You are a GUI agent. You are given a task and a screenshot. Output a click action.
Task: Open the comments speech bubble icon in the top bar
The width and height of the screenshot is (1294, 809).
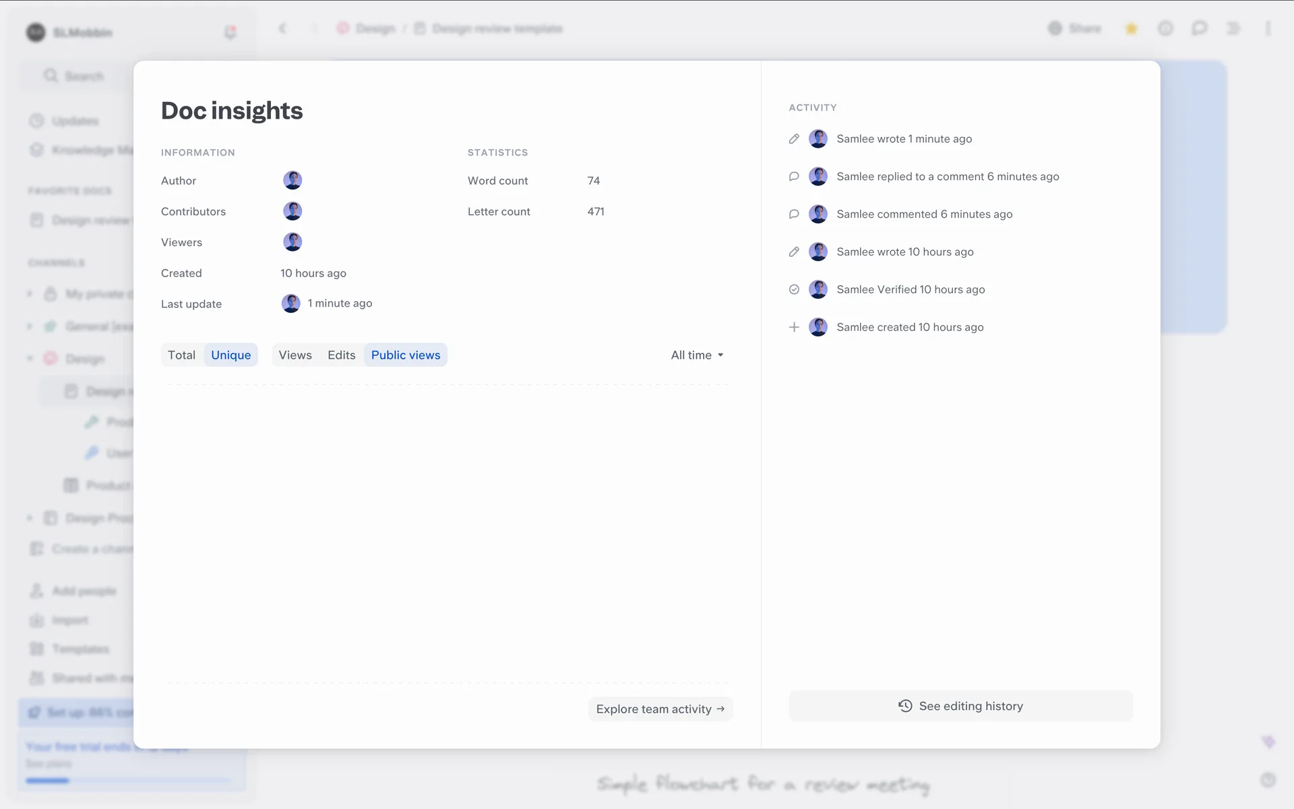[1199, 28]
